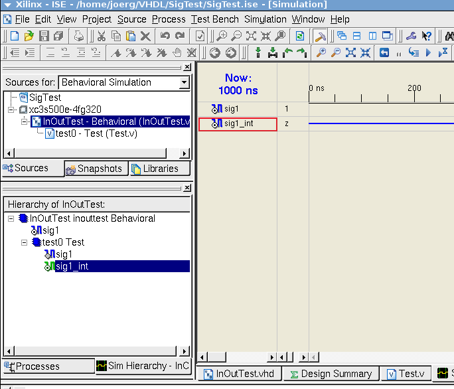Click the Redo arrow icon

pyautogui.click(x=180, y=36)
